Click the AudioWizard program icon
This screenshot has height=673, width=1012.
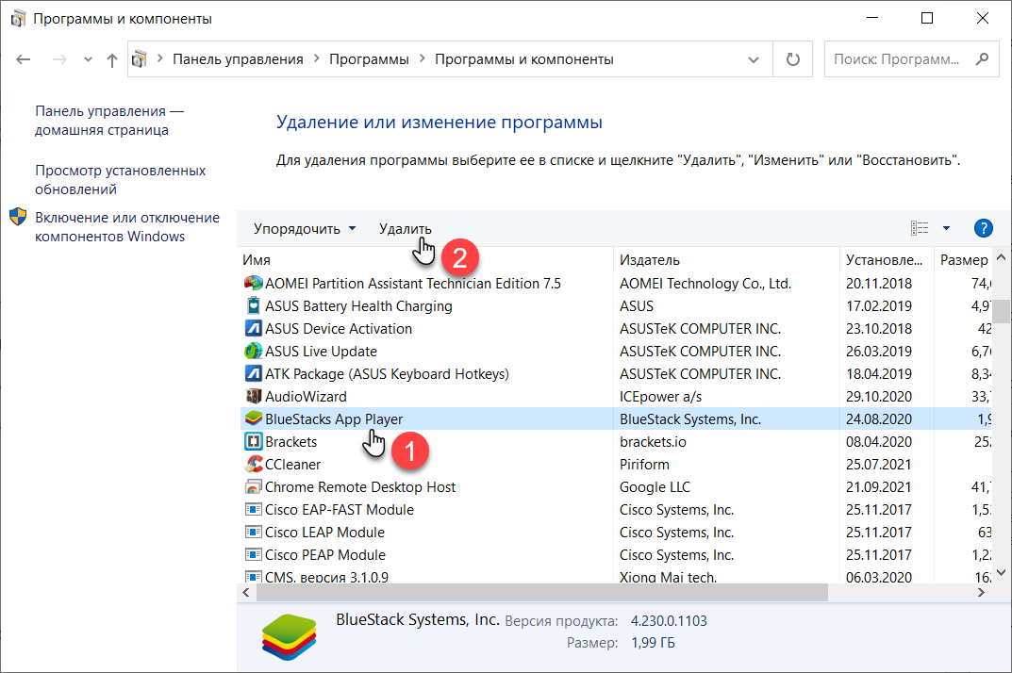253,396
